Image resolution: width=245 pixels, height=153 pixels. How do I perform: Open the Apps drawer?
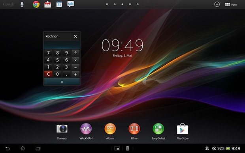[231, 4]
